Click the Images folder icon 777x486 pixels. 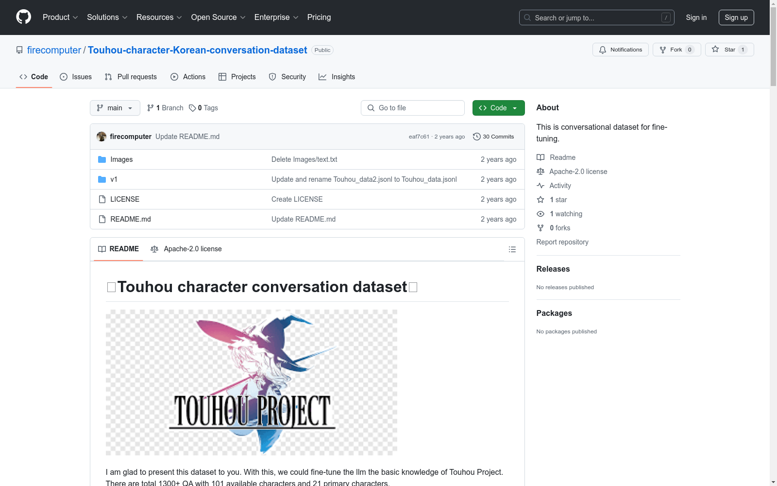coord(102,159)
